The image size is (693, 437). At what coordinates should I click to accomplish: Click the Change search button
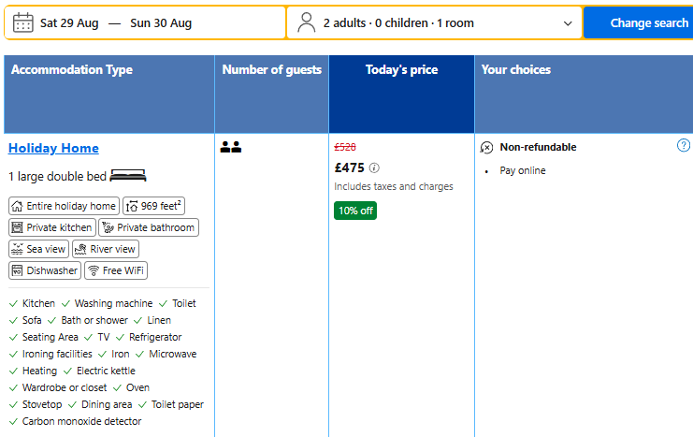click(x=639, y=22)
